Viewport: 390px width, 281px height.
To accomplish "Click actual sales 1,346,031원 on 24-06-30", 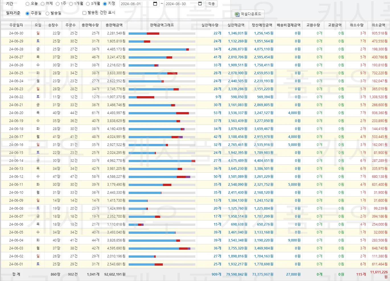I will [x=238, y=33].
